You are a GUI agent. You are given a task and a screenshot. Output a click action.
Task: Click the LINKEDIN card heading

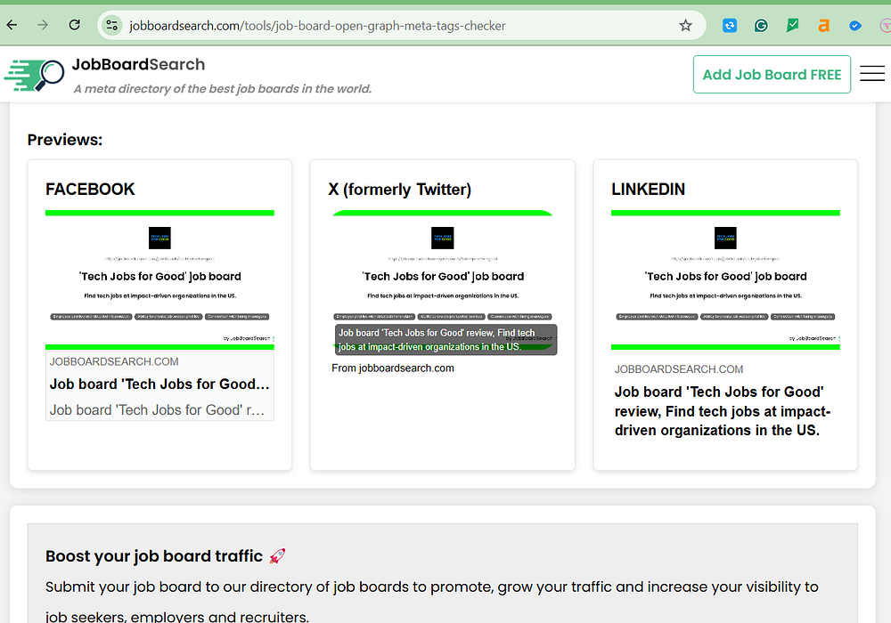click(x=648, y=189)
